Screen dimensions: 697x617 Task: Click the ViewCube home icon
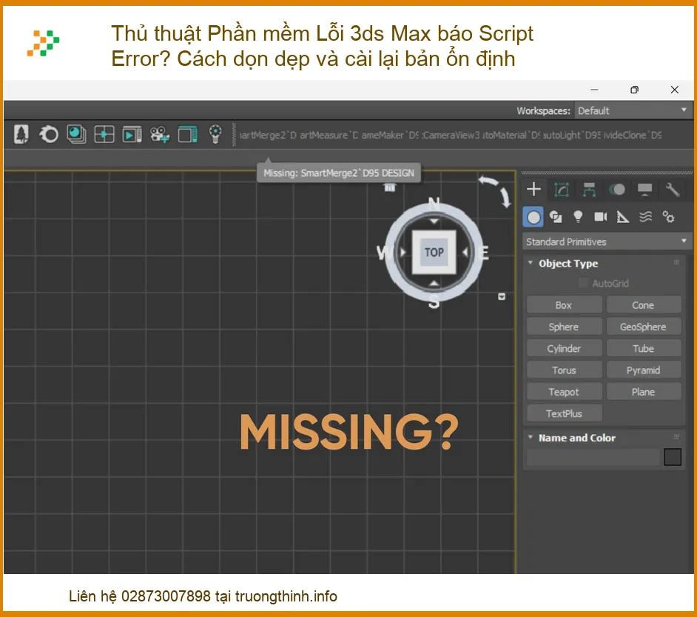tap(390, 187)
